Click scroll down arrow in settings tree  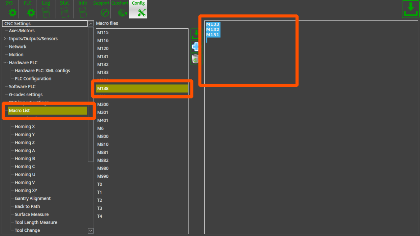tap(90, 230)
